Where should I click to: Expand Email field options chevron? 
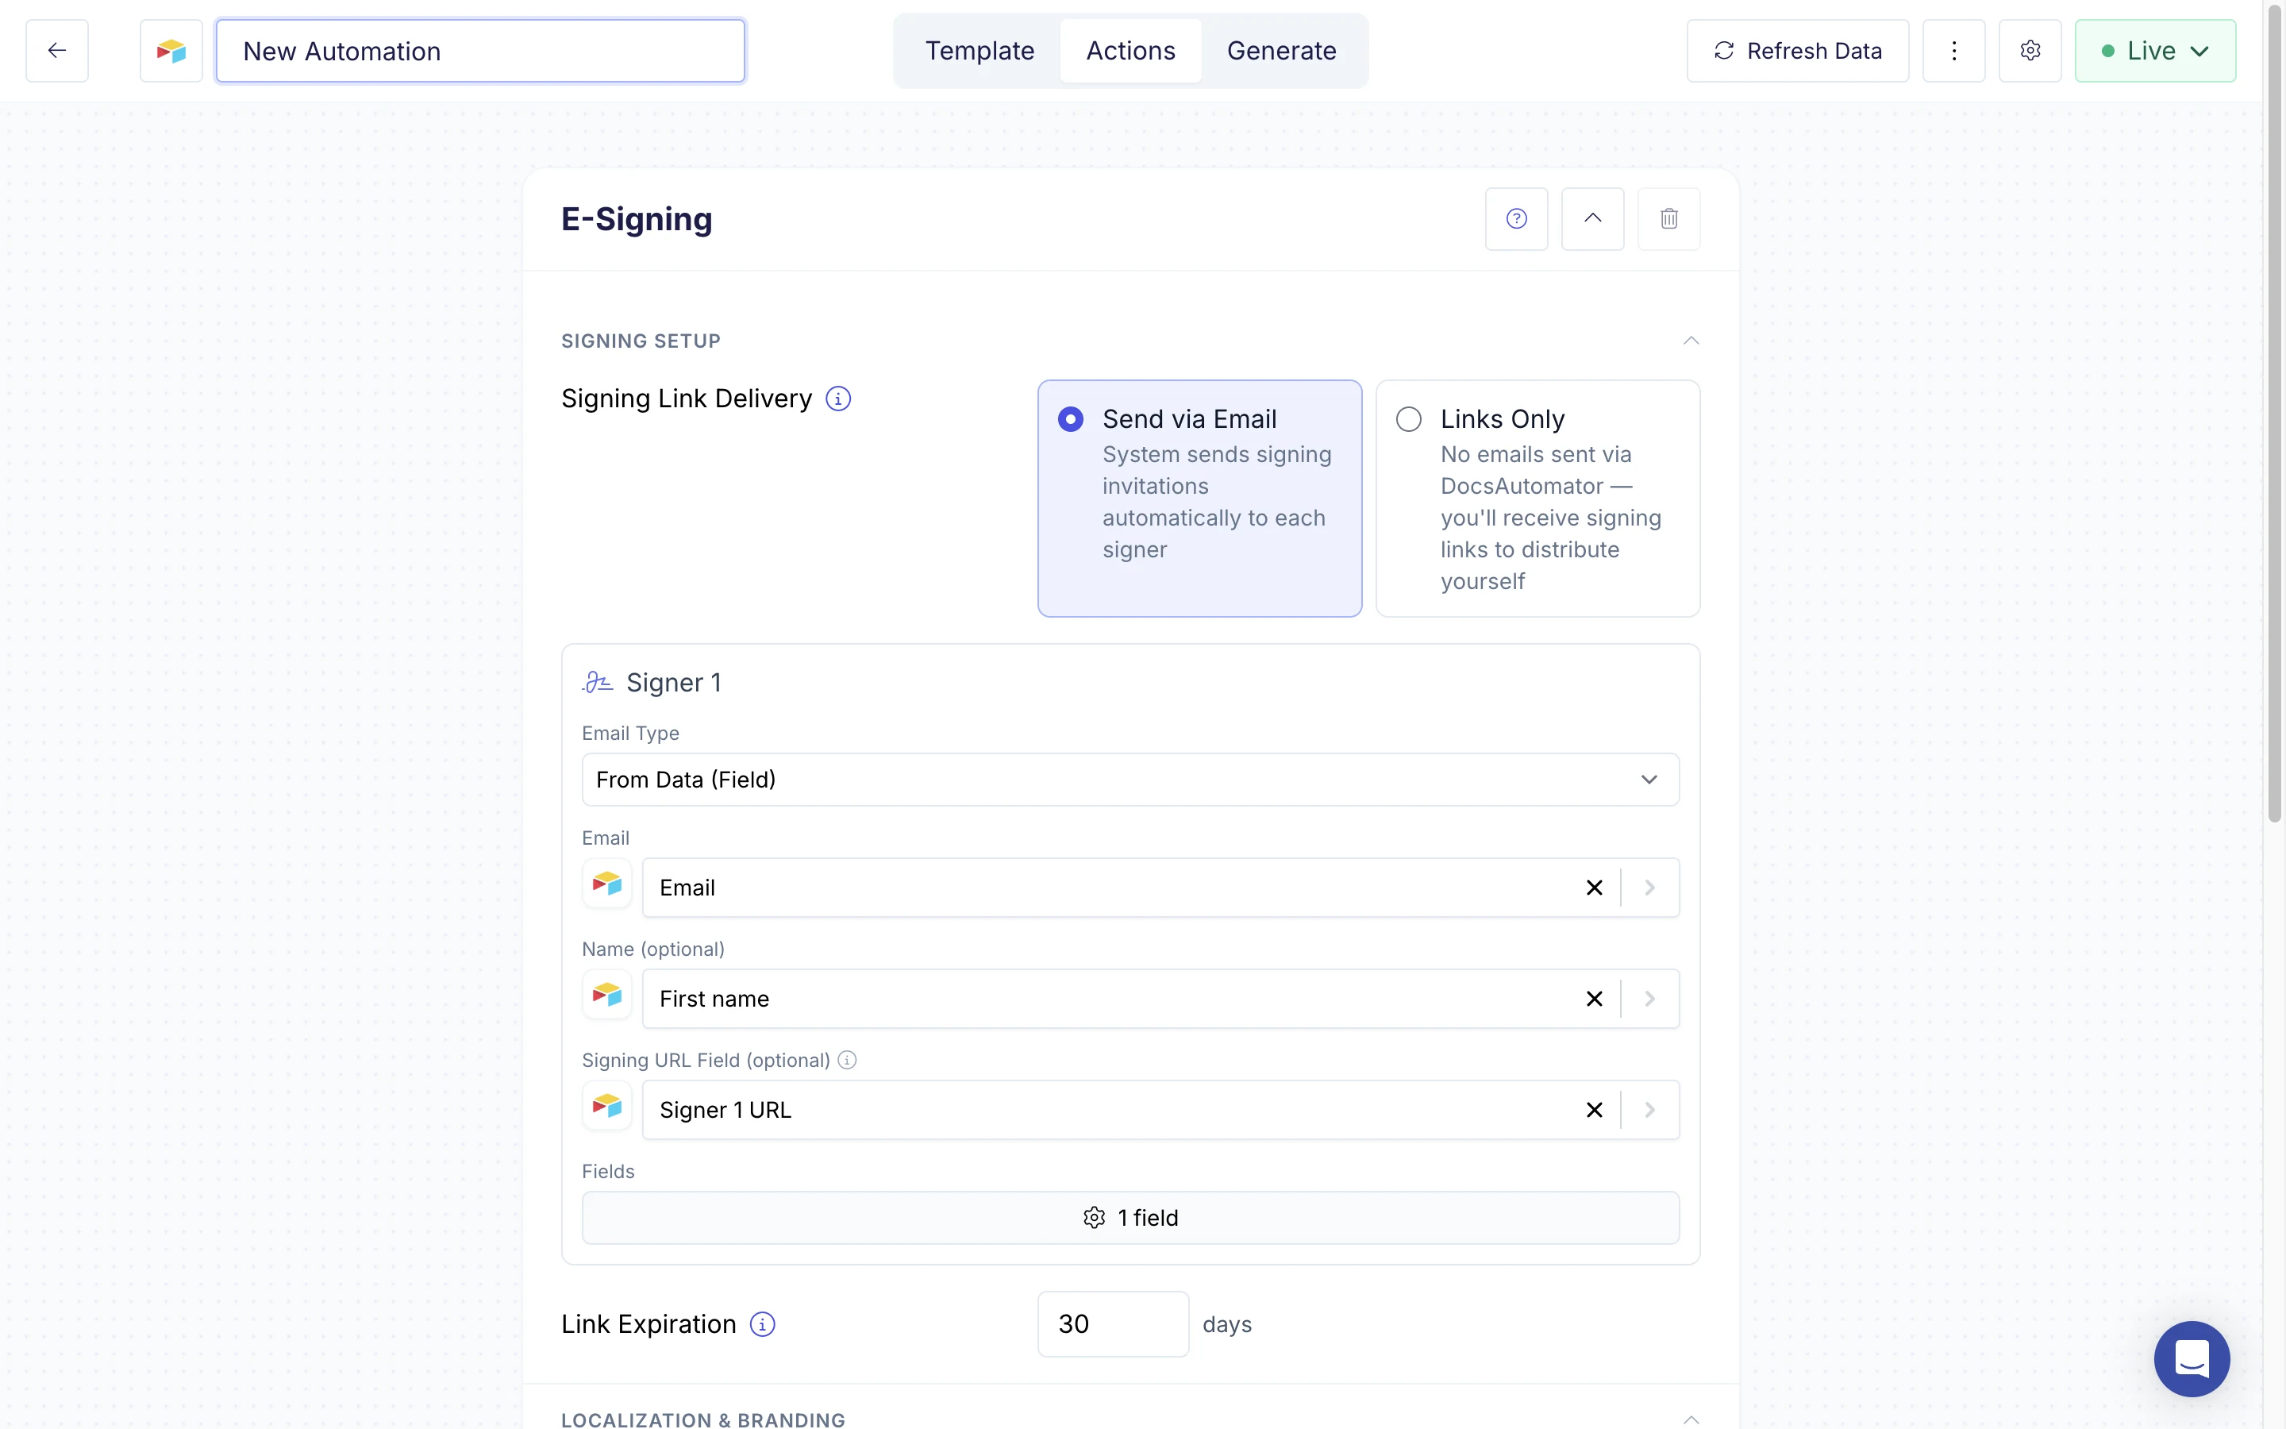1650,888
